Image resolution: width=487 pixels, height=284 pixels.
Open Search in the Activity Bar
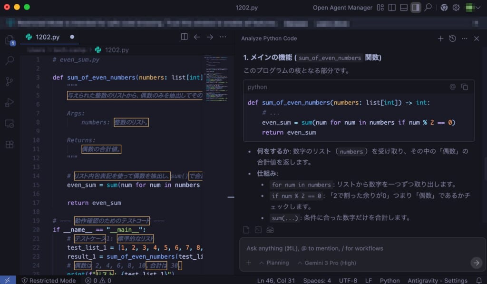(10, 60)
